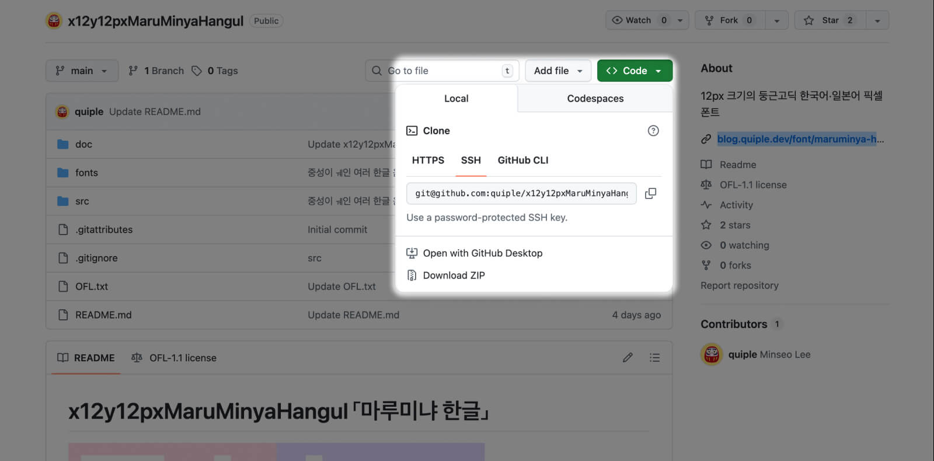Select the HTTPS clone tab
Screen dimensions: 934x461
[x=428, y=160]
